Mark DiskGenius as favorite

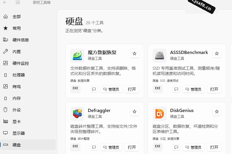(x=217, y=111)
